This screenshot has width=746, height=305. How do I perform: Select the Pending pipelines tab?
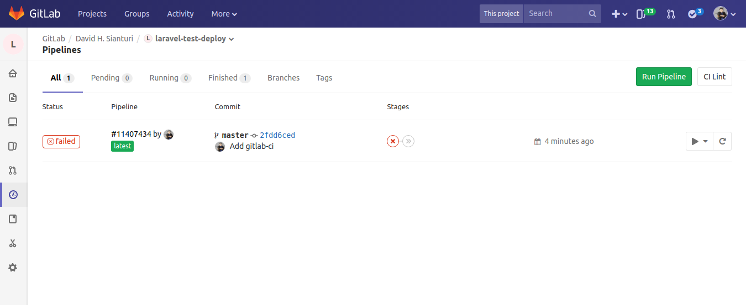tap(112, 78)
